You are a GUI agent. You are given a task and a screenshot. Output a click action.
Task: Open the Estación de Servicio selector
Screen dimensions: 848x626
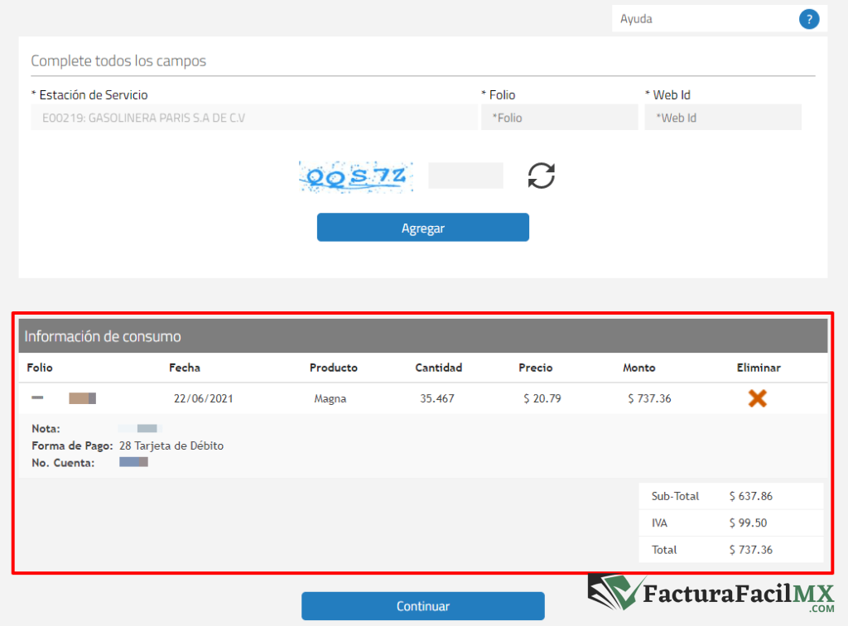253,118
